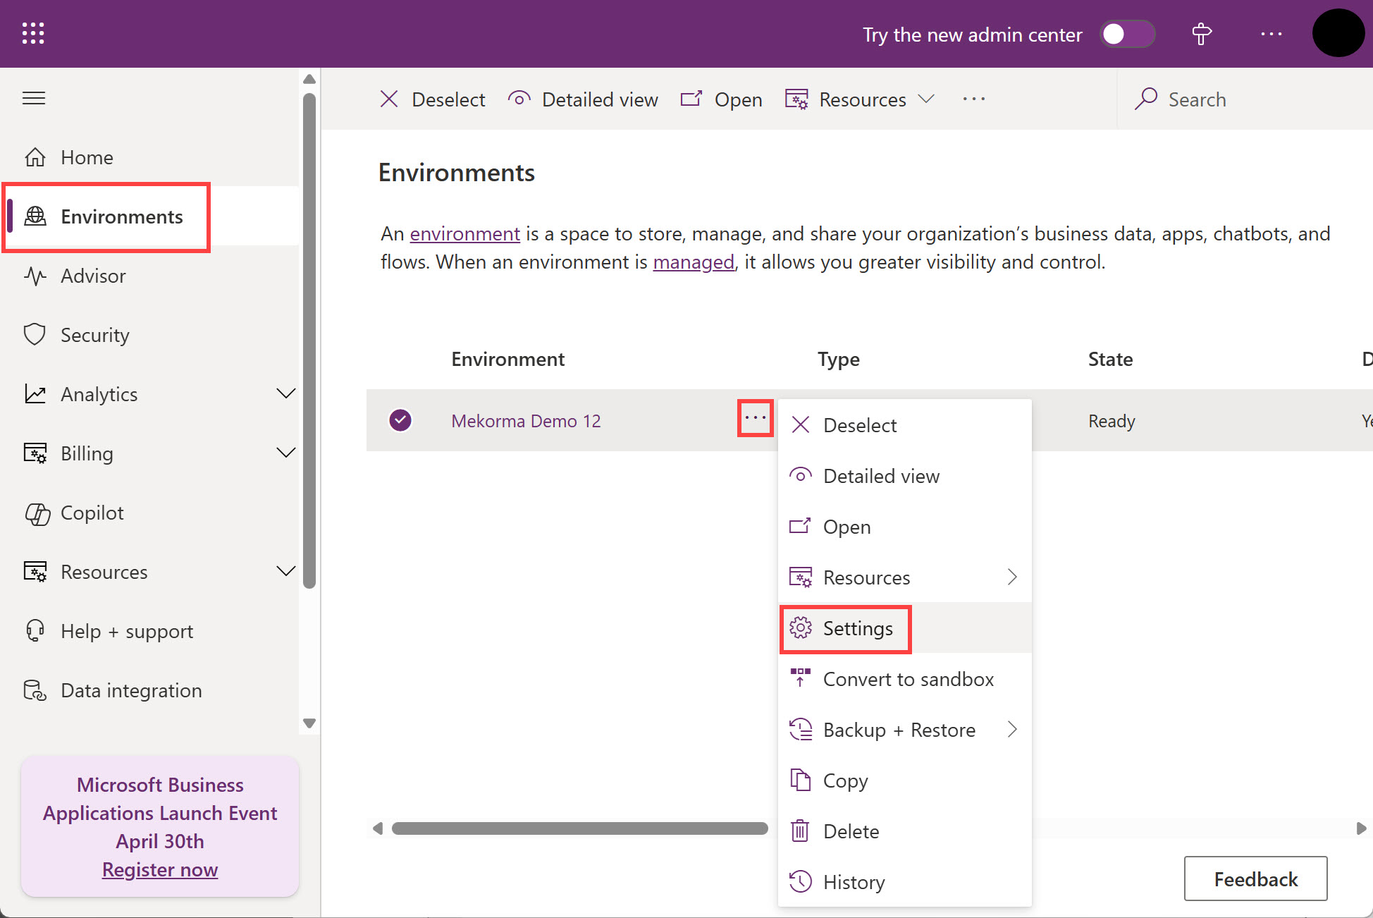This screenshot has height=918, width=1373.
Task: Click the horizontal scrollbar under table
Action: click(x=579, y=828)
